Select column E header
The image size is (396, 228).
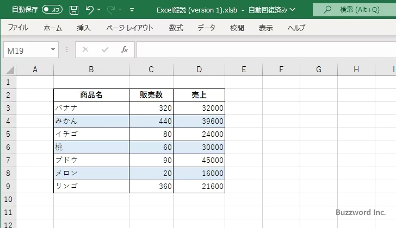pos(244,69)
